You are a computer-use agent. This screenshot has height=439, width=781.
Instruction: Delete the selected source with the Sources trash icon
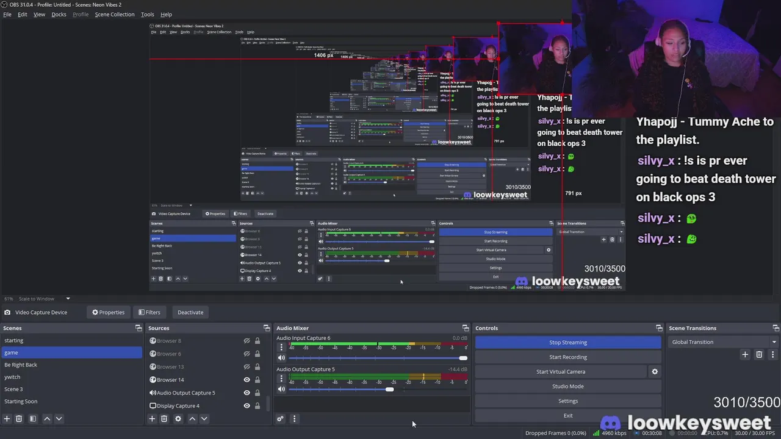[164, 419]
